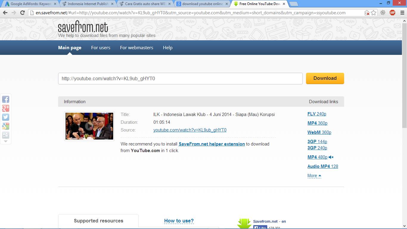Open the Main page navigation item

70,48
